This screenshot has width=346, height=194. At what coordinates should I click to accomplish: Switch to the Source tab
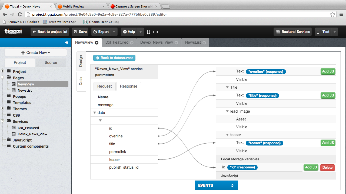[x=51, y=63]
